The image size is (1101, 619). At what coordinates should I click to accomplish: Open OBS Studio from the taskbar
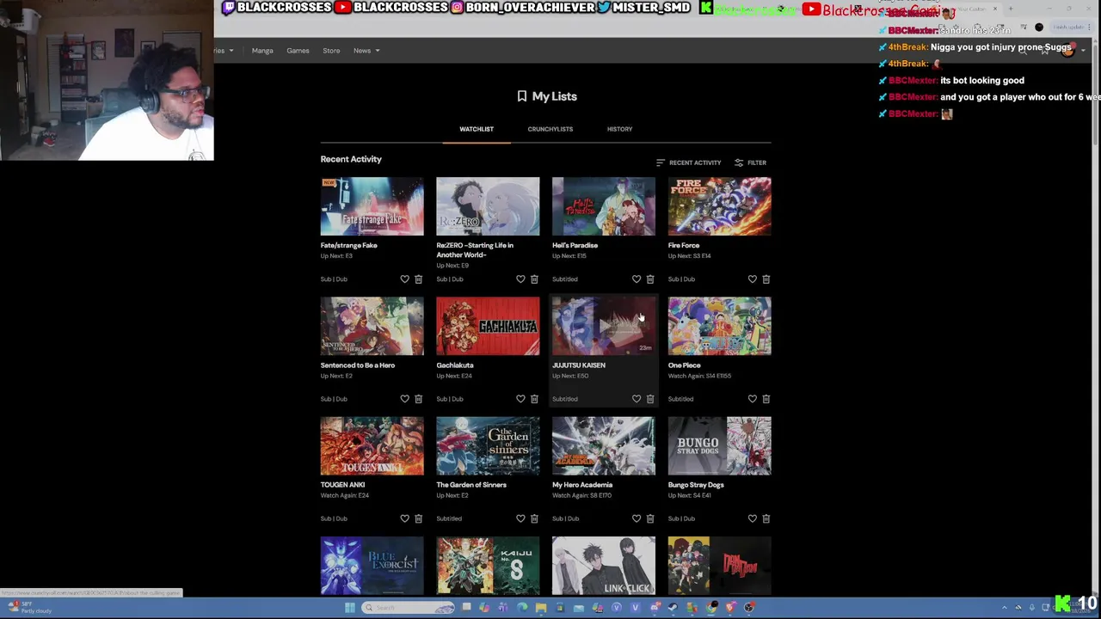[x=749, y=608]
